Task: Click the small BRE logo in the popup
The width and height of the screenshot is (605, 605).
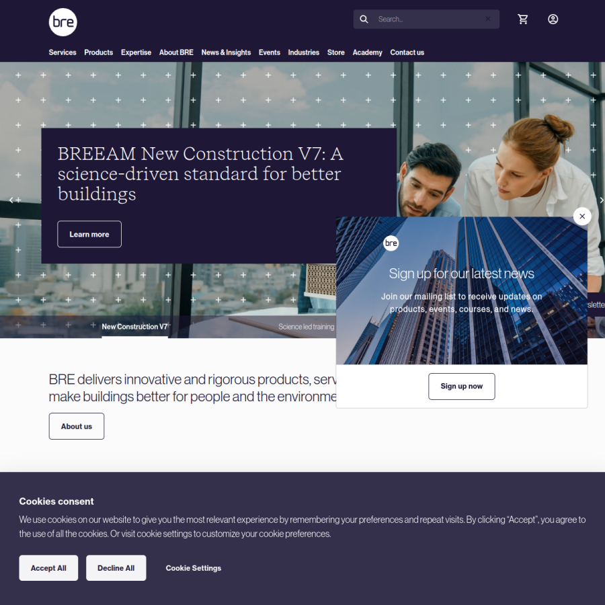Action: pos(391,243)
